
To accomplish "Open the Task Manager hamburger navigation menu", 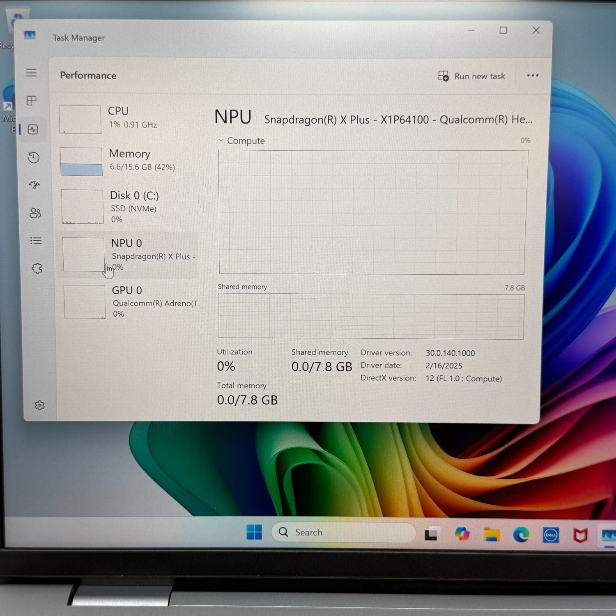I will click(31, 73).
